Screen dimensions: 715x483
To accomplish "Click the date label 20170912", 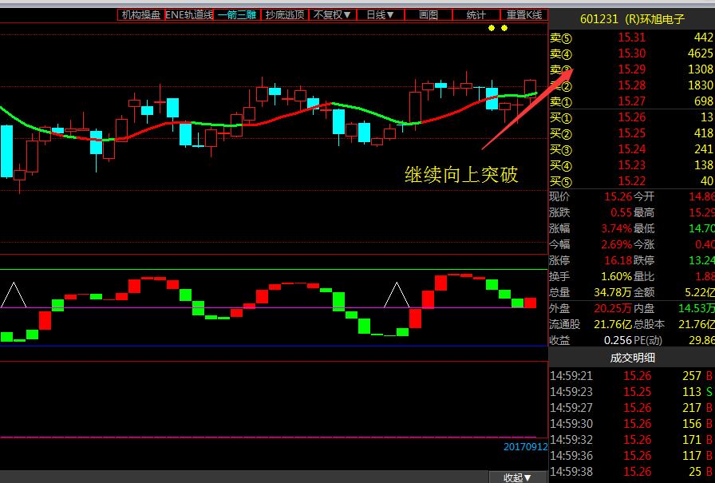I will coord(525,447).
